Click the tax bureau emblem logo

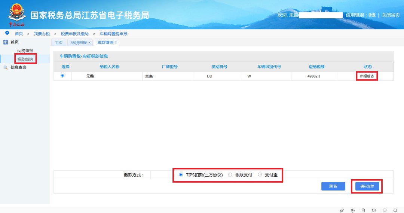click(16, 14)
